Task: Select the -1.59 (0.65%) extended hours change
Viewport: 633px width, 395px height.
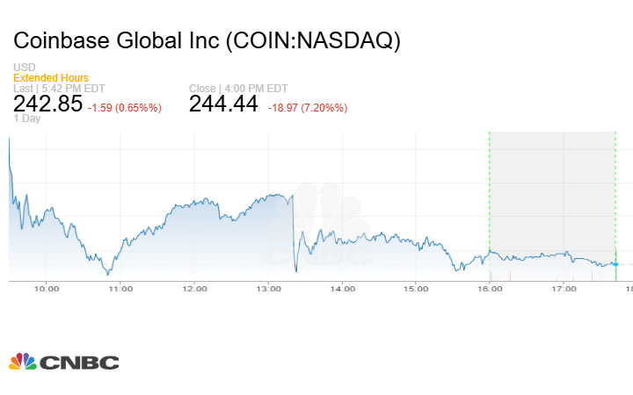Action: tap(125, 108)
